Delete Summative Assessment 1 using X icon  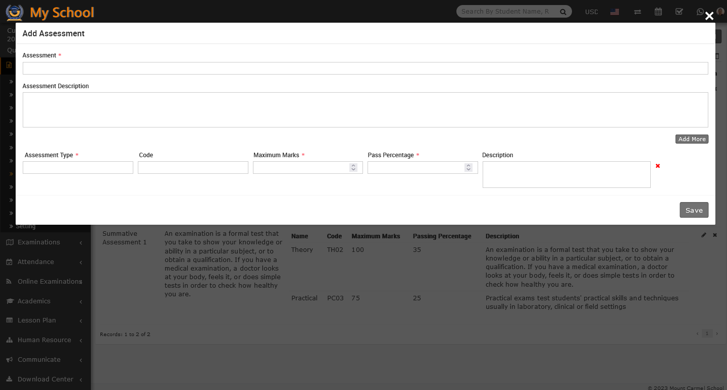click(715, 235)
